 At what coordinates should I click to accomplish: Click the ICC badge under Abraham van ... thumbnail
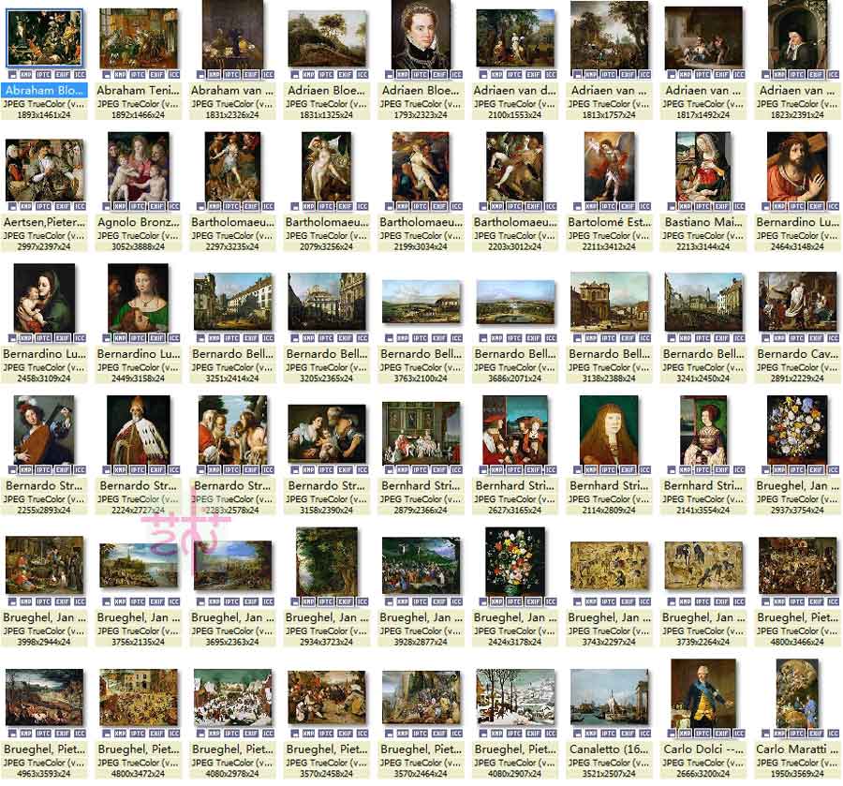pyautogui.click(x=268, y=75)
